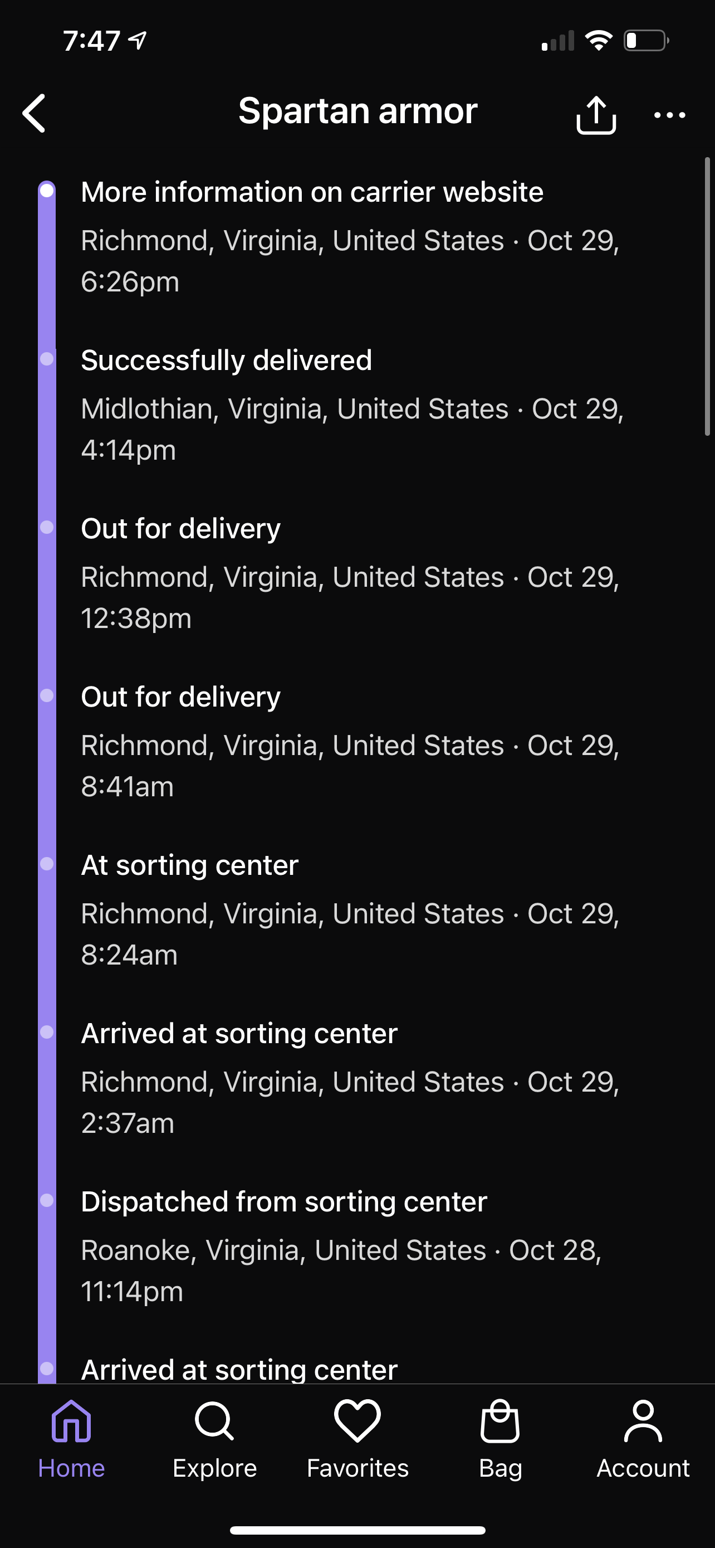Viewport: 715px width, 1548px height.
Task: Tap the Home house icon
Action: point(71,1421)
